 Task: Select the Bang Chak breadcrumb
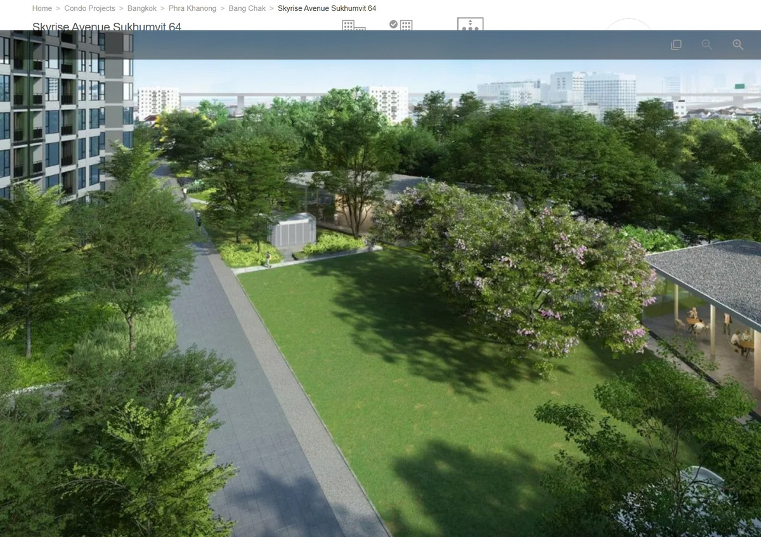(x=247, y=8)
